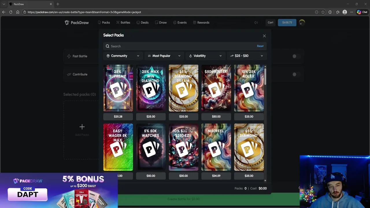370x208 pixels.
Task: Close the Select Packs dialog
Action: pos(264,36)
